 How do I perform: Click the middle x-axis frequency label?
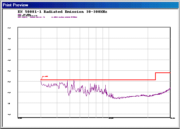coord(111,118)
